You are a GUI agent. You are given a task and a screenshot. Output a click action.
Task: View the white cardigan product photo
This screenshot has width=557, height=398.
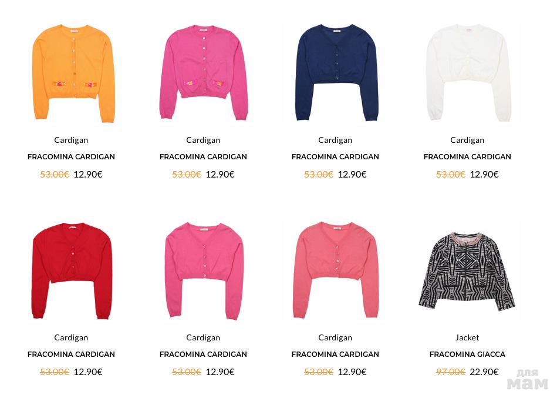pyautogui.click(x=468, y=72)
